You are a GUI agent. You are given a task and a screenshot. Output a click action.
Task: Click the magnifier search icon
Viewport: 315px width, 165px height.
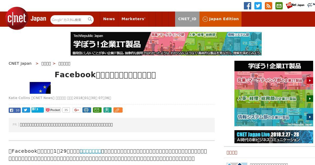[x=90, y=19]
